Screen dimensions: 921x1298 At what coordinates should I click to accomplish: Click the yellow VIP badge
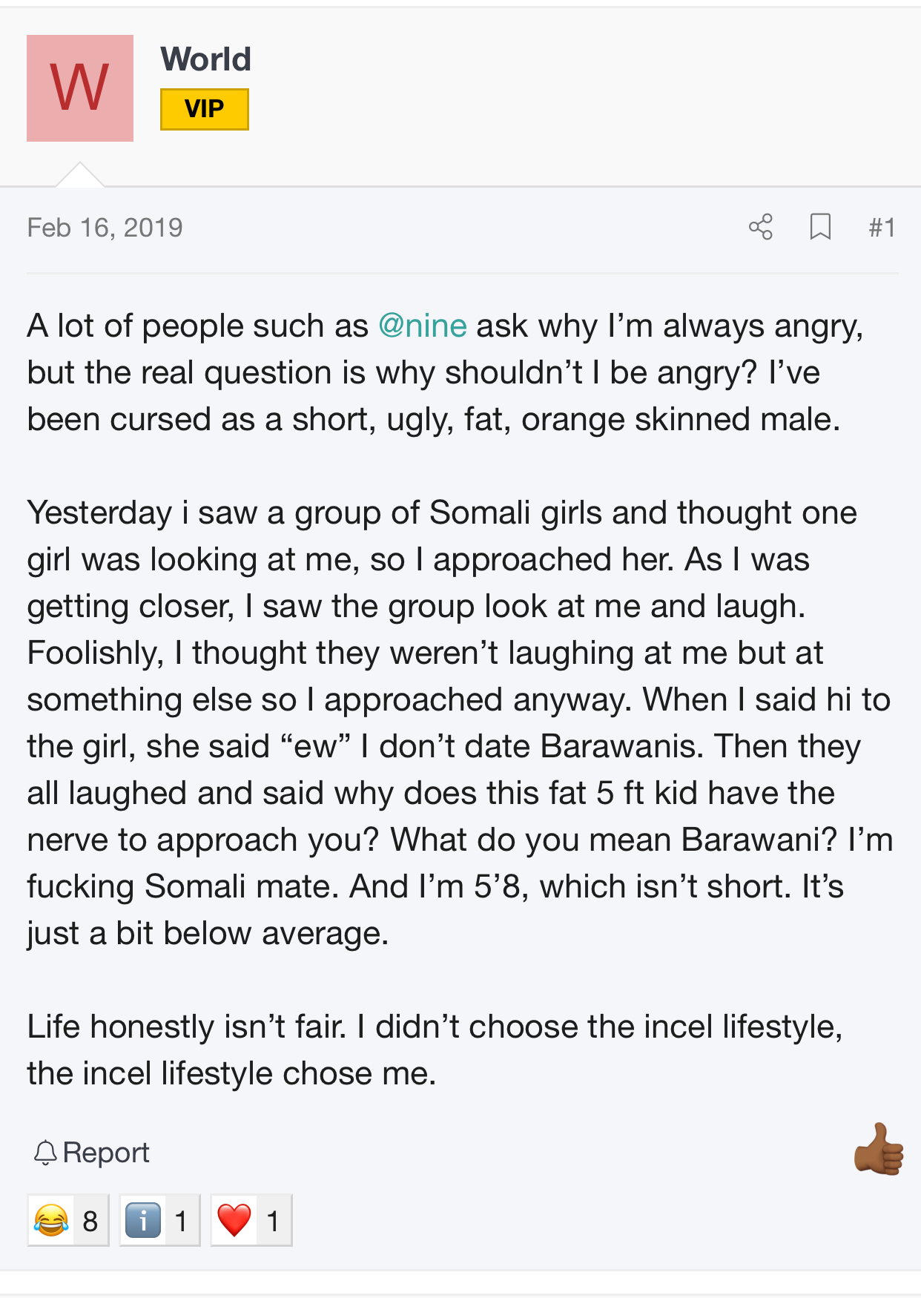[x=205, y=109]
